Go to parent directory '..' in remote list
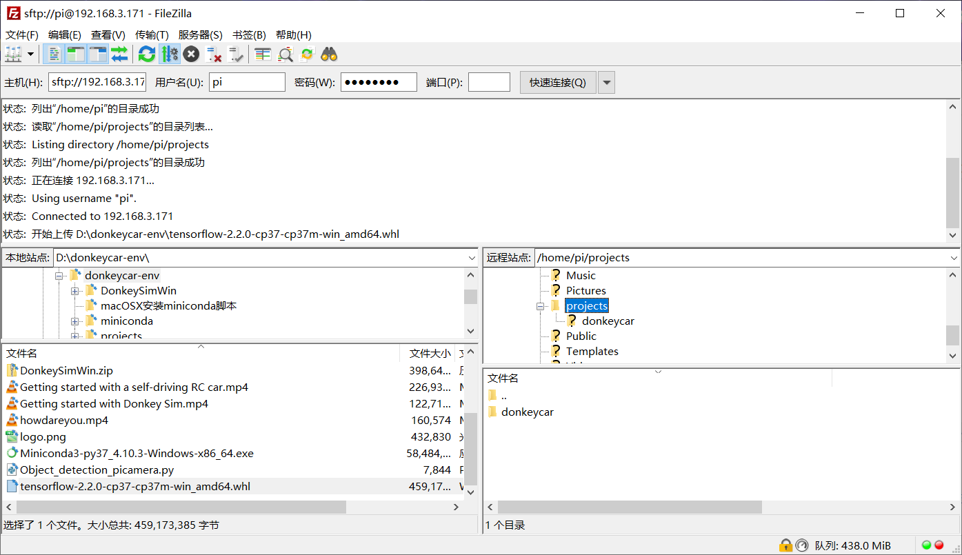Screen dimensions: 962x555 coord(504,396)
